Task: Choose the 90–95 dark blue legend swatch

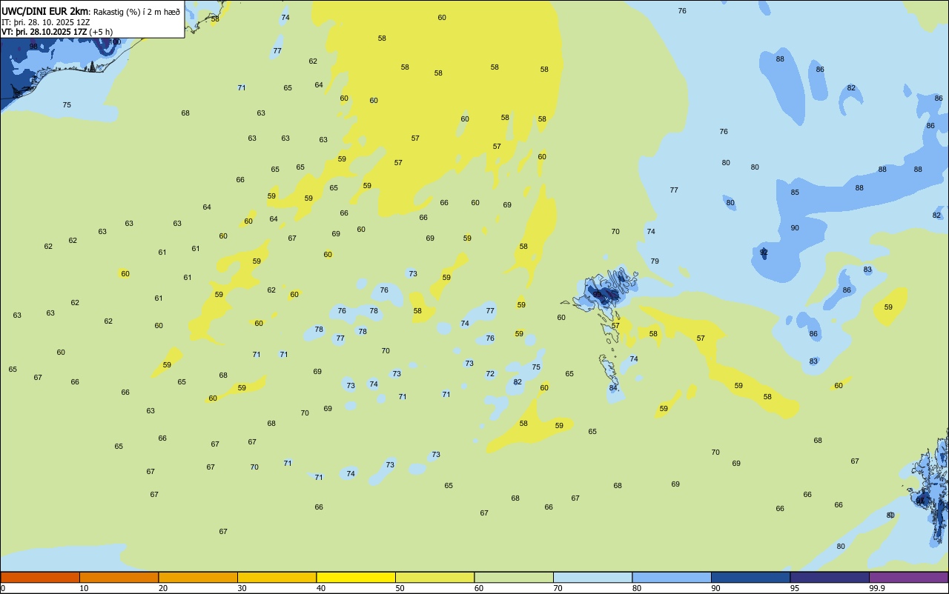Action: [750, 577]
